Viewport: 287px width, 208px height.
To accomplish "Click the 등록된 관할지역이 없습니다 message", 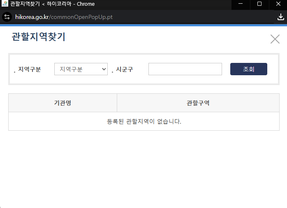I will 144,122.
